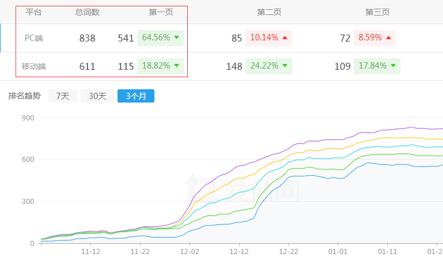Click the 移动端 platform row label
The image size is (443, 265).
33,66
